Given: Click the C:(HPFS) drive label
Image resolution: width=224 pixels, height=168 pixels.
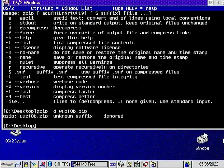Looking at the screenshot, I should tap(62, 164).
